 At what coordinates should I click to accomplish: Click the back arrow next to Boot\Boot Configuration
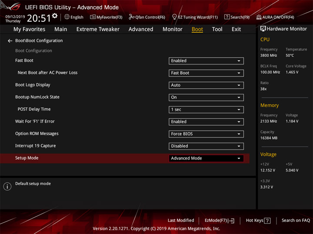point(10,41)
